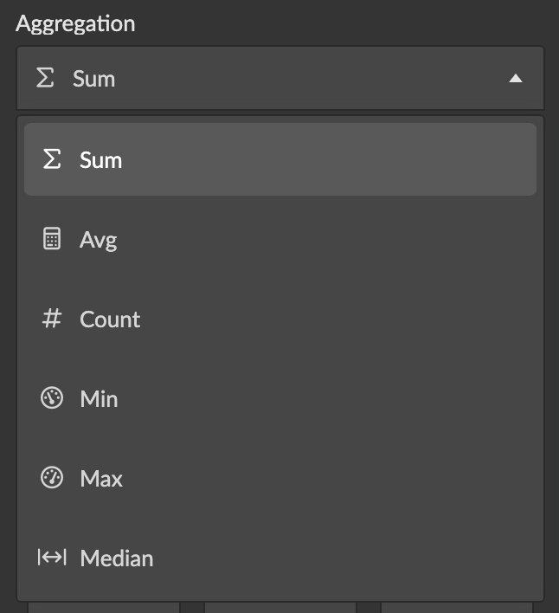The image size is (559, 613).
Task: Switch aggregation to Max
Action: (x=101, y=479)
